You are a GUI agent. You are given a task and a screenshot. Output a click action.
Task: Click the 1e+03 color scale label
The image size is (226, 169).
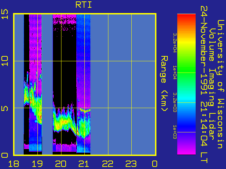coord(175,132)
